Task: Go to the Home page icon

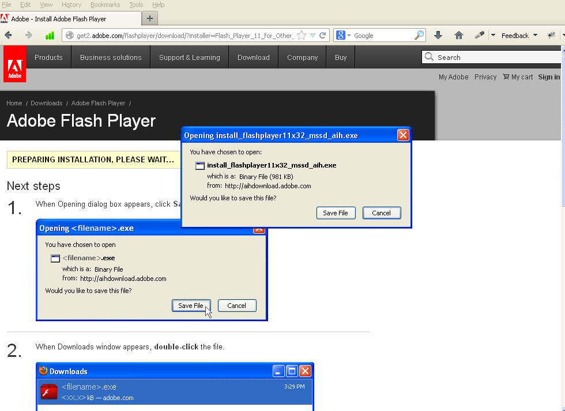Action: tap(459, 35)
